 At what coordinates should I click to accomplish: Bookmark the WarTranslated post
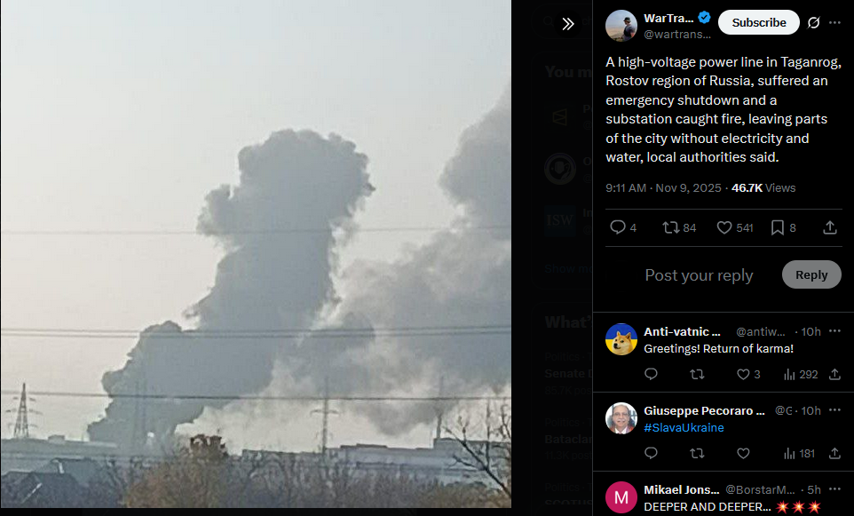click(777, 227)
